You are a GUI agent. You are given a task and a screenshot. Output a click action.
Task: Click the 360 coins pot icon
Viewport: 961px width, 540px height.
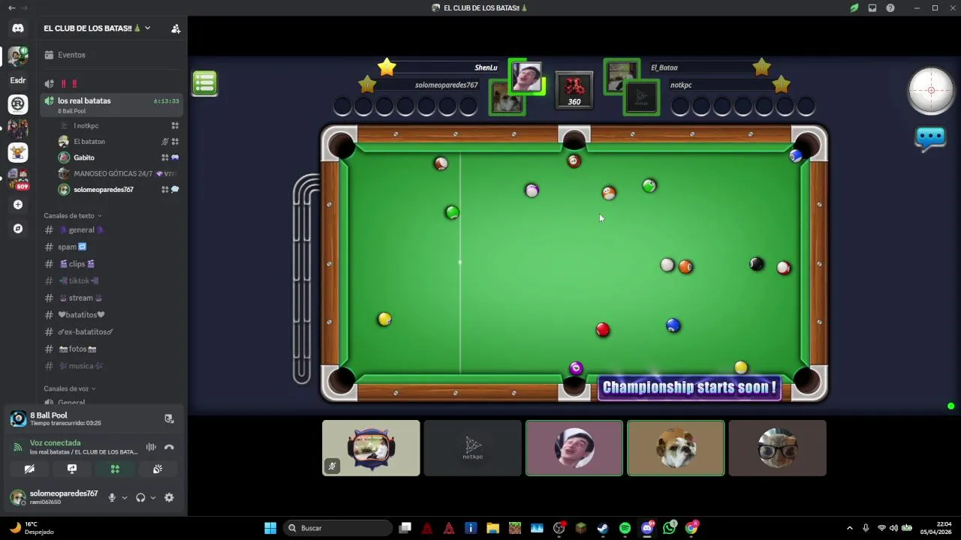click(x=574, y=90)
